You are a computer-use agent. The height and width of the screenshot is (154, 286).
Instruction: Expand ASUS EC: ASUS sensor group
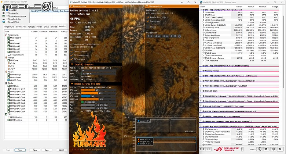(201, 91)
